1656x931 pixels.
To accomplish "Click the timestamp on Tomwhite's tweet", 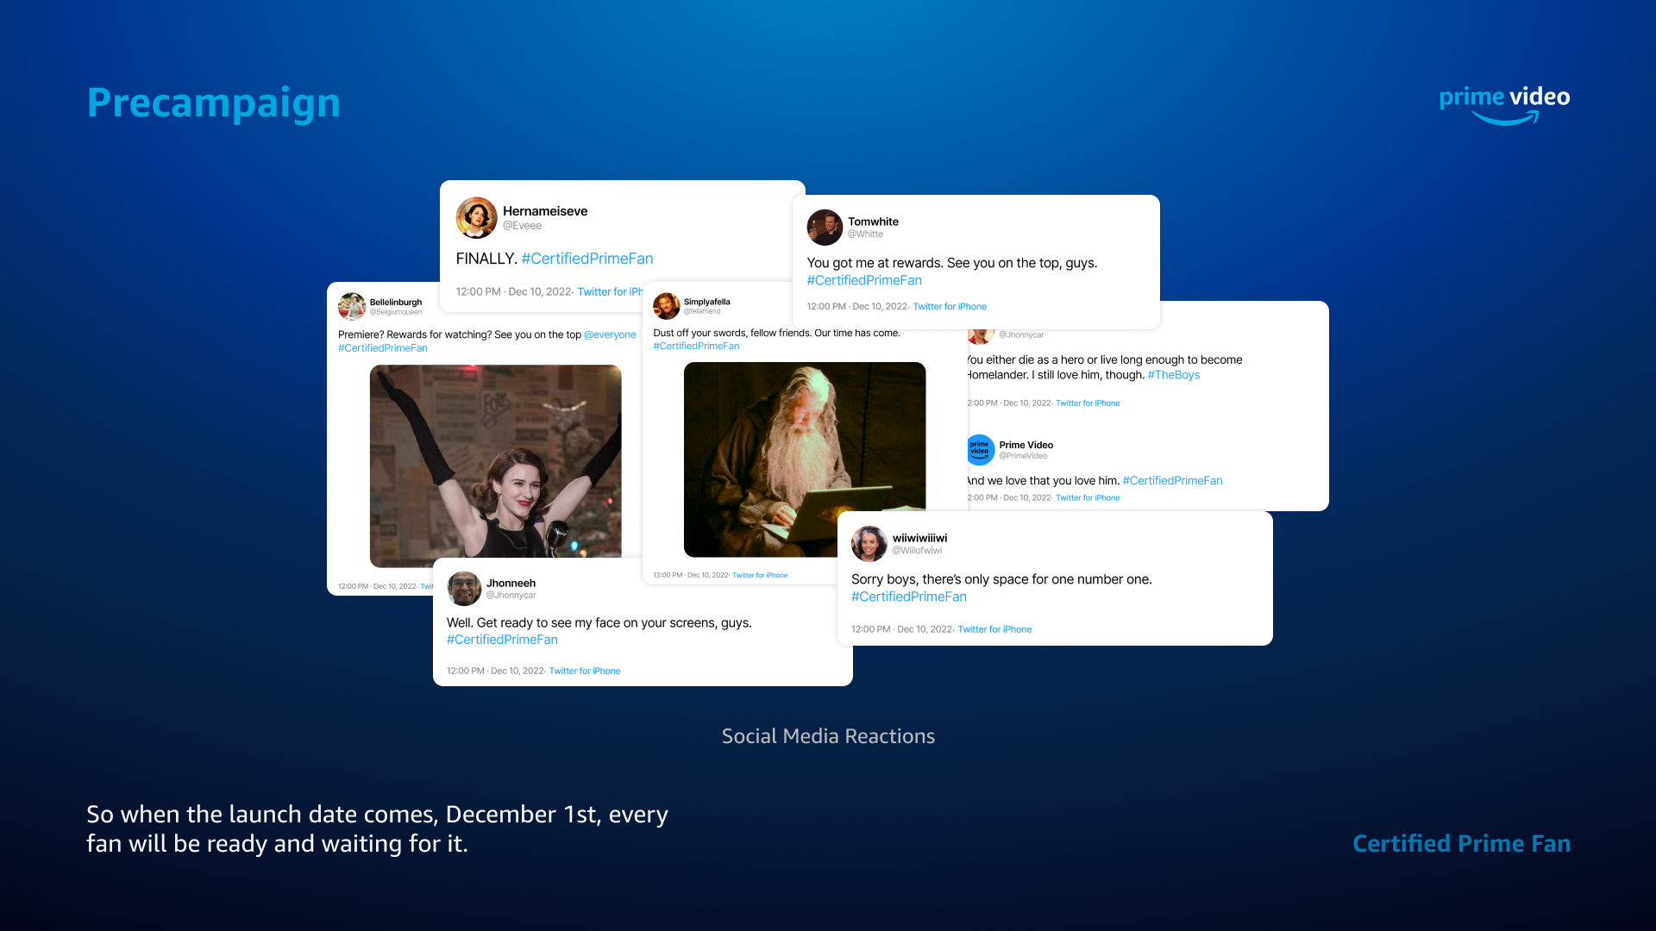I will [856, 307].
